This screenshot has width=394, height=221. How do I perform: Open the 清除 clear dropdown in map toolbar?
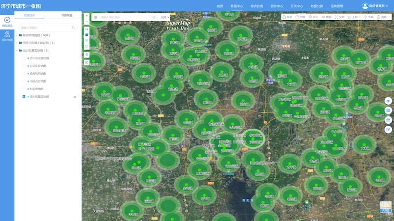pyautogui.click(x=383, y=17)
